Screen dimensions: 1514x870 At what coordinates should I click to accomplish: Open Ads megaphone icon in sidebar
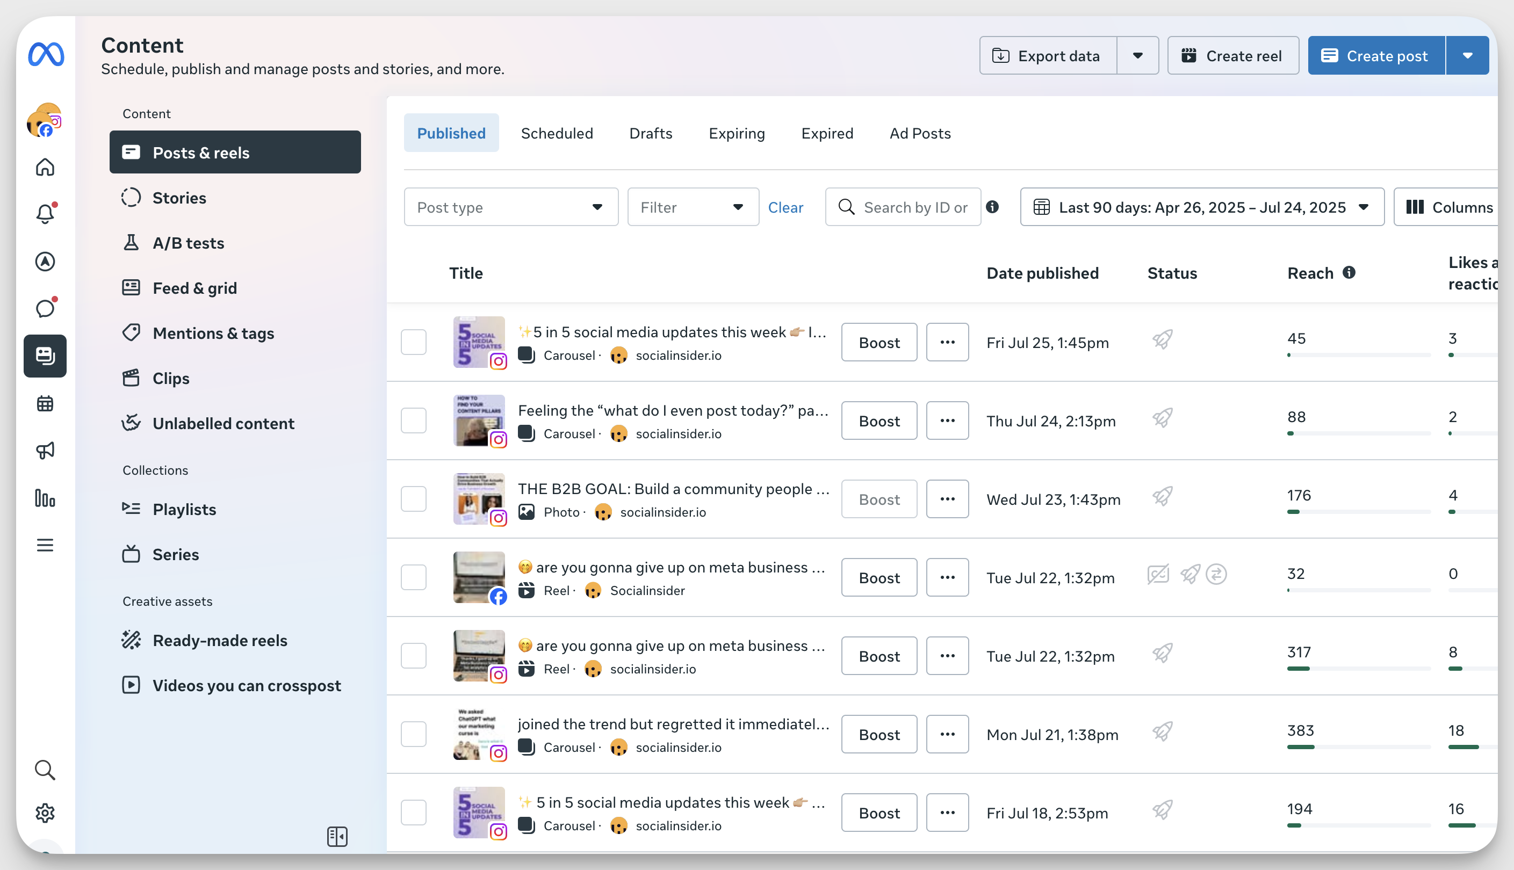coord(45,451)
